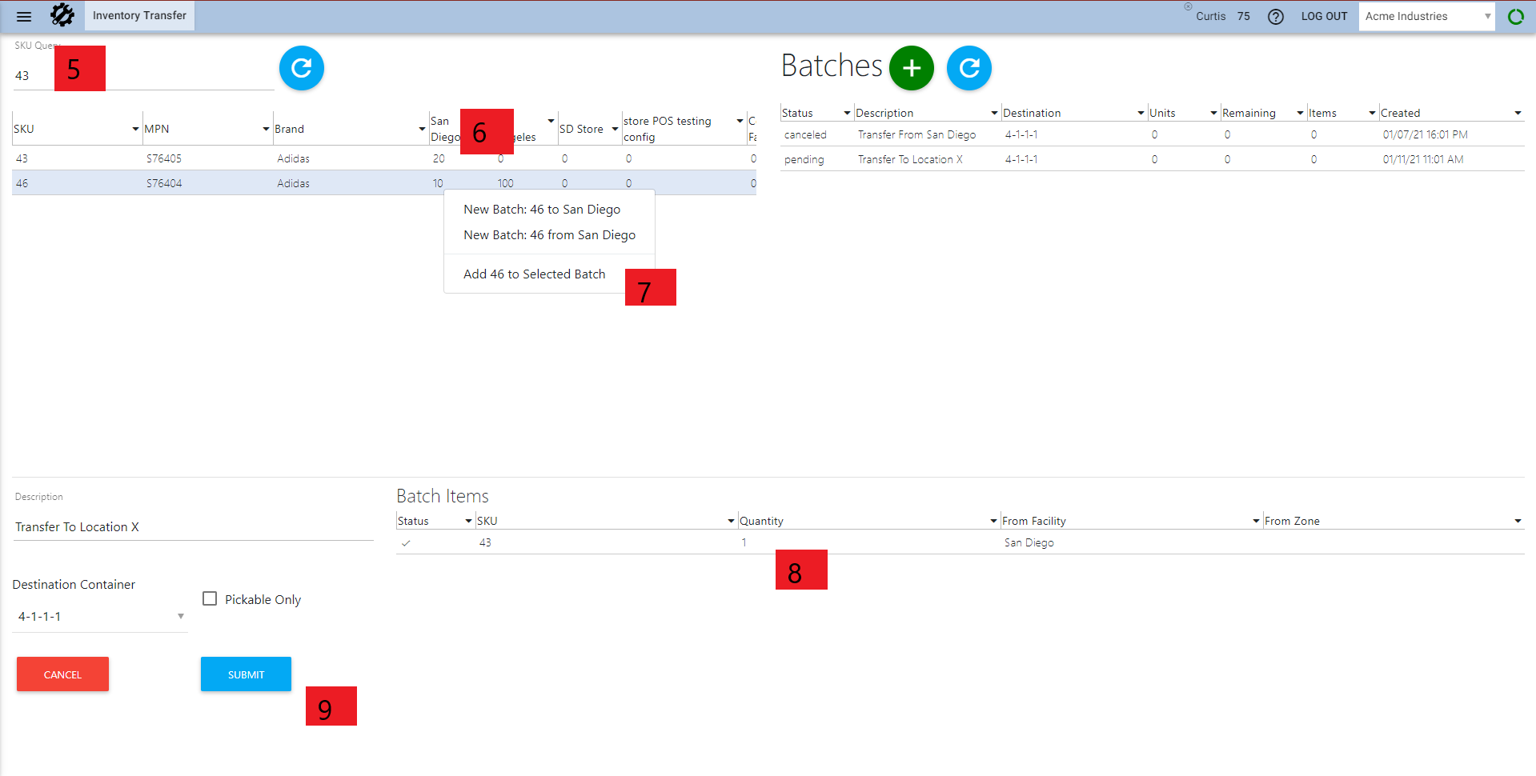This screenshot has height=776, width=1536.
Task: Click the gear logo icon
Action: [62, 15]
